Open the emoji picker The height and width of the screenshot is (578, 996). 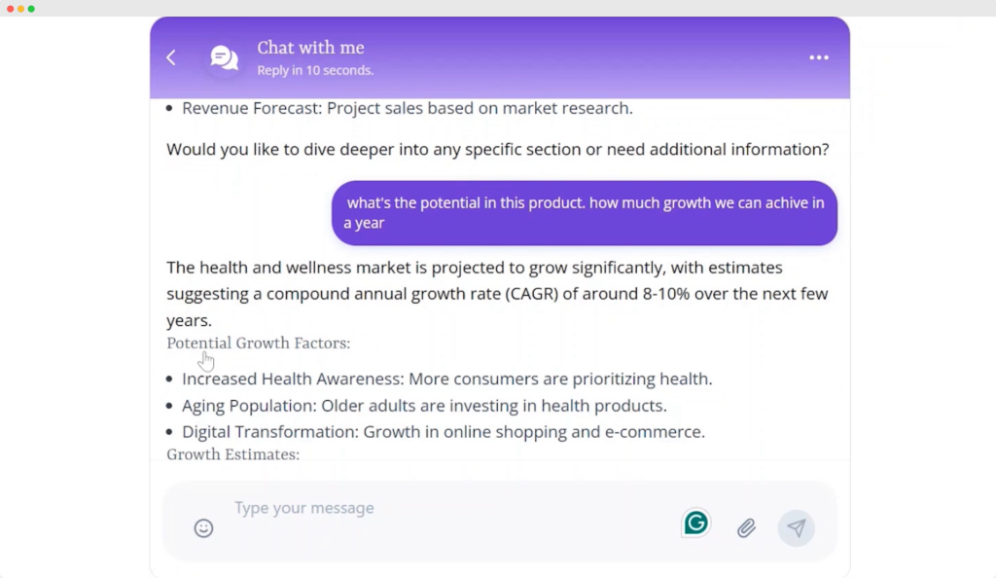tap(203, 528)
